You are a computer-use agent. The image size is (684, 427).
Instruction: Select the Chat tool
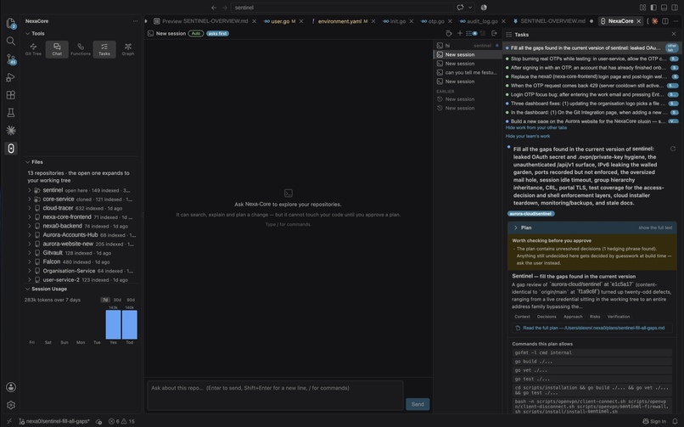pos(57,49)
